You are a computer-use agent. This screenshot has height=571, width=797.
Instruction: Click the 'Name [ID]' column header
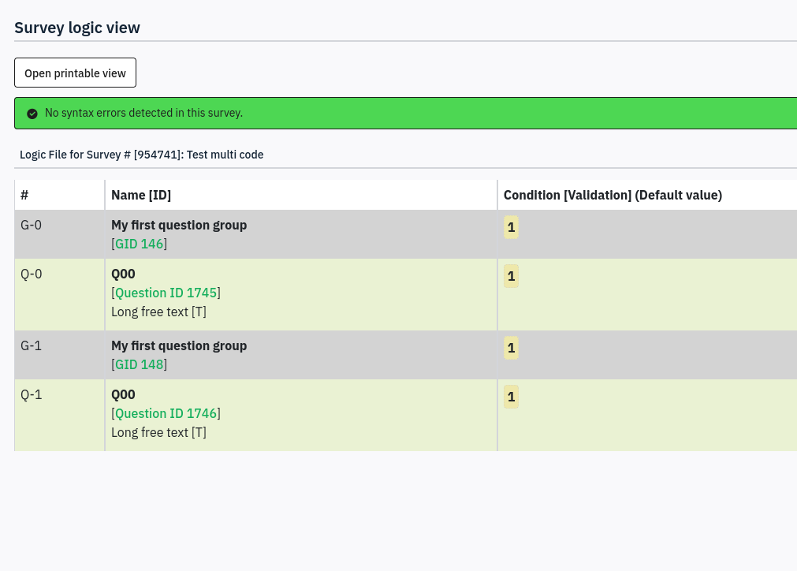[x=141, y=195]
